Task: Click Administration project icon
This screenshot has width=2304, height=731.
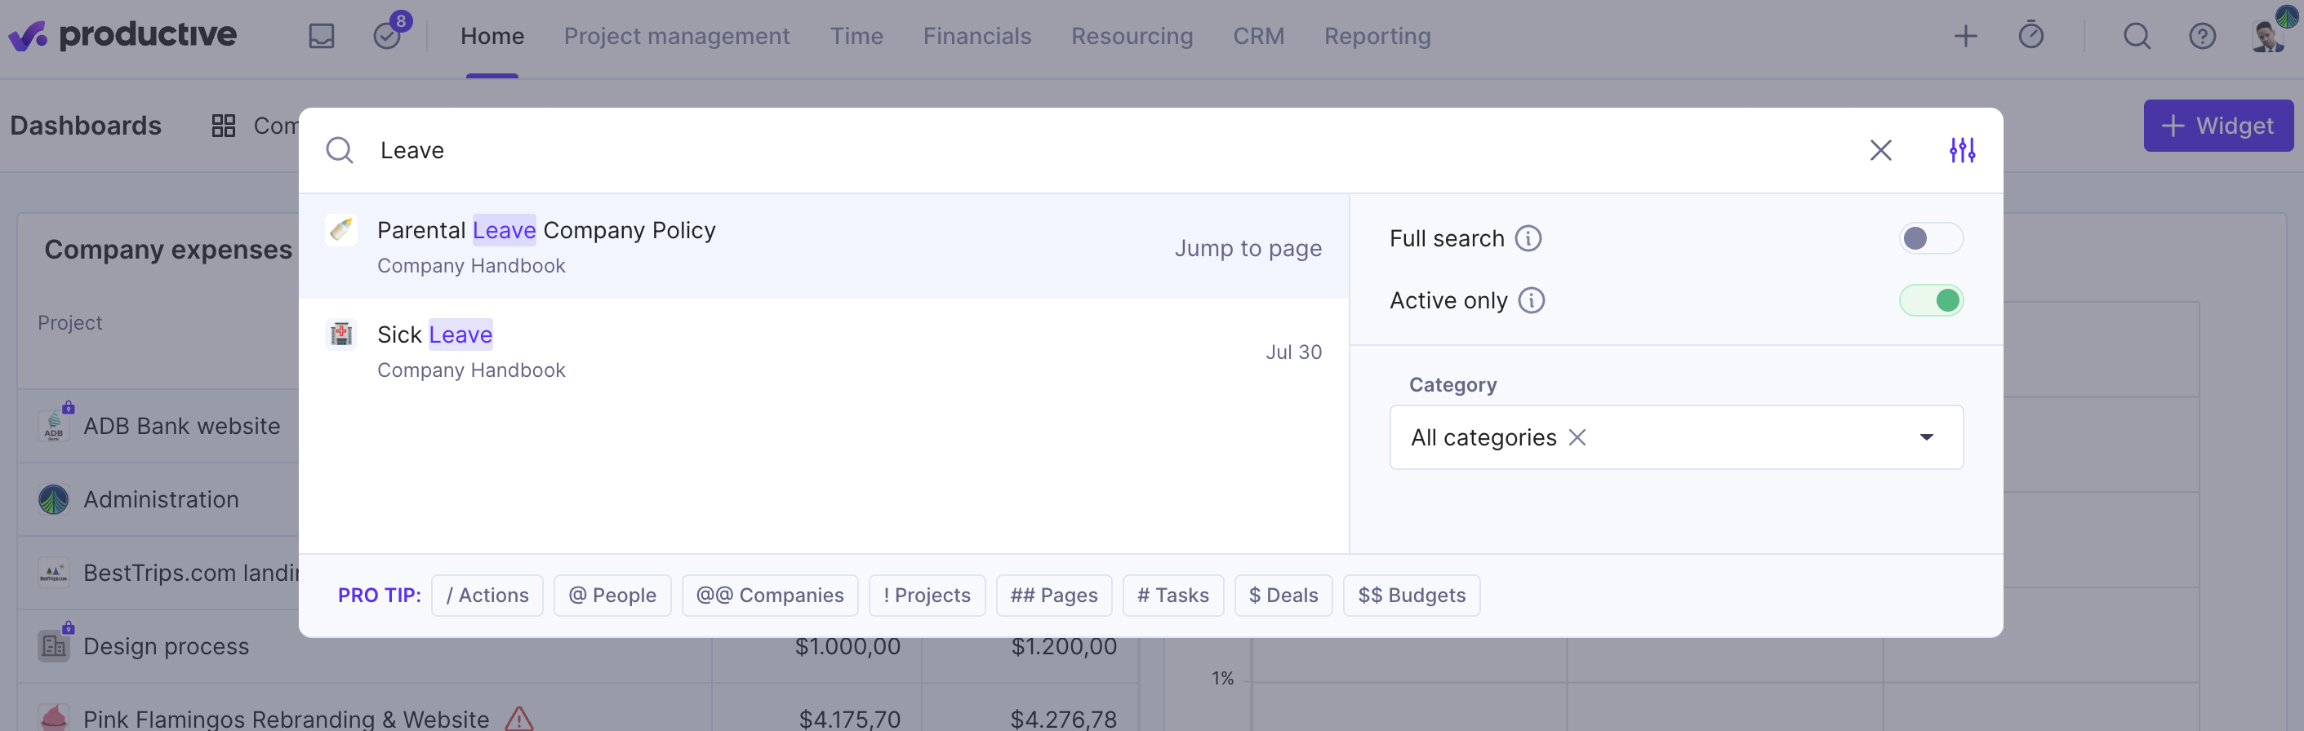Action: tap(54, 499)
